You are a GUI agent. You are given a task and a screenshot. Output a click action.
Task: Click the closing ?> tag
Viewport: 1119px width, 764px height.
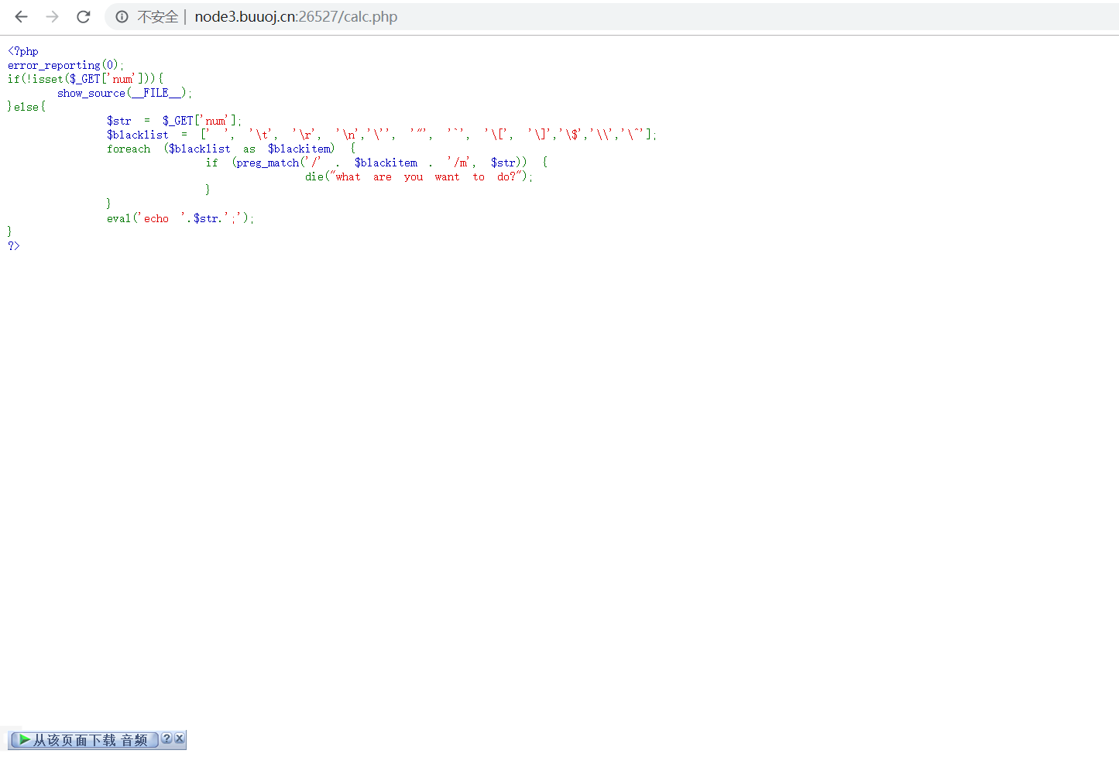(x=14, y=246)
